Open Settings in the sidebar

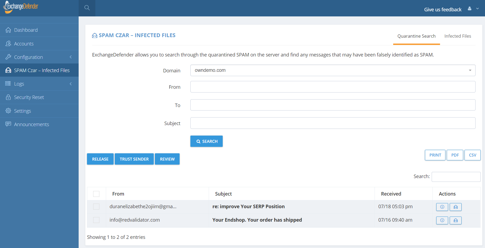(39, 111)
